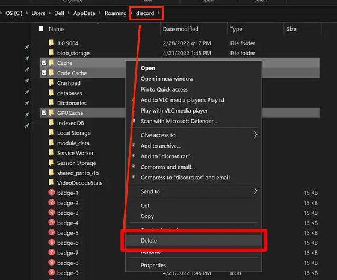Choose Open in new window
The width and height of the screenshot is (337, 280).
pos(193,79)
